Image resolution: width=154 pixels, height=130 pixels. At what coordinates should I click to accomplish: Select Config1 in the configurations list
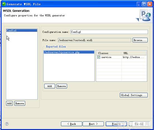(x=22, y=30)
